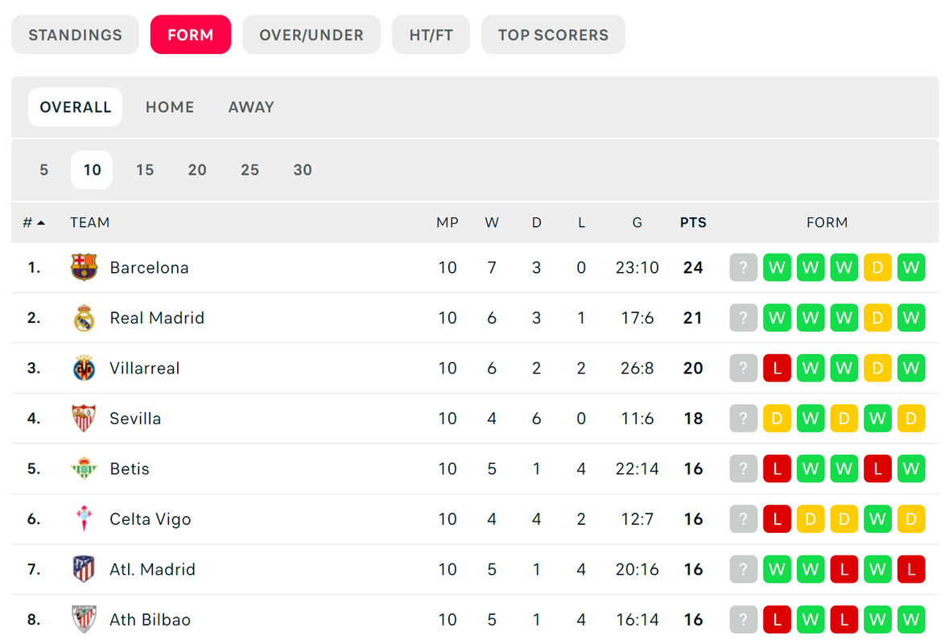
Task: Click Real Madrid's grey upcoming match badge
Action: pos(743,318)
